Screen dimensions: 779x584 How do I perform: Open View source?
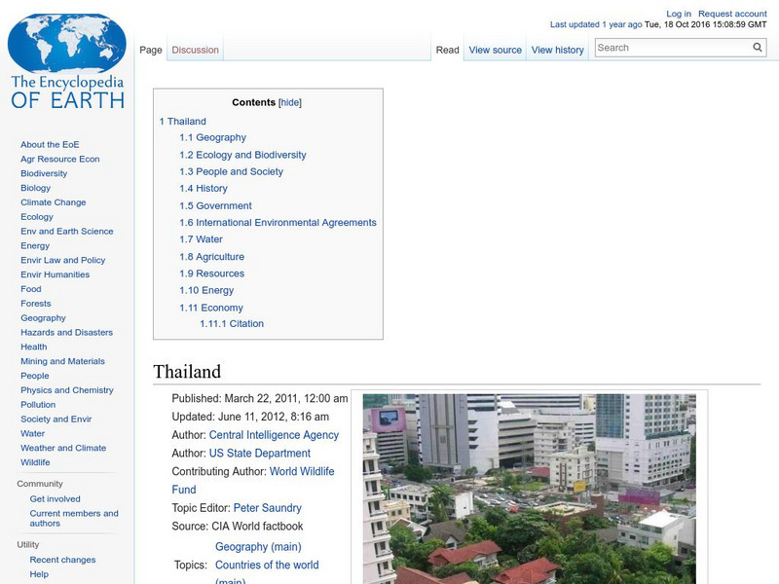pyautogui.click(x=495, y=49)
